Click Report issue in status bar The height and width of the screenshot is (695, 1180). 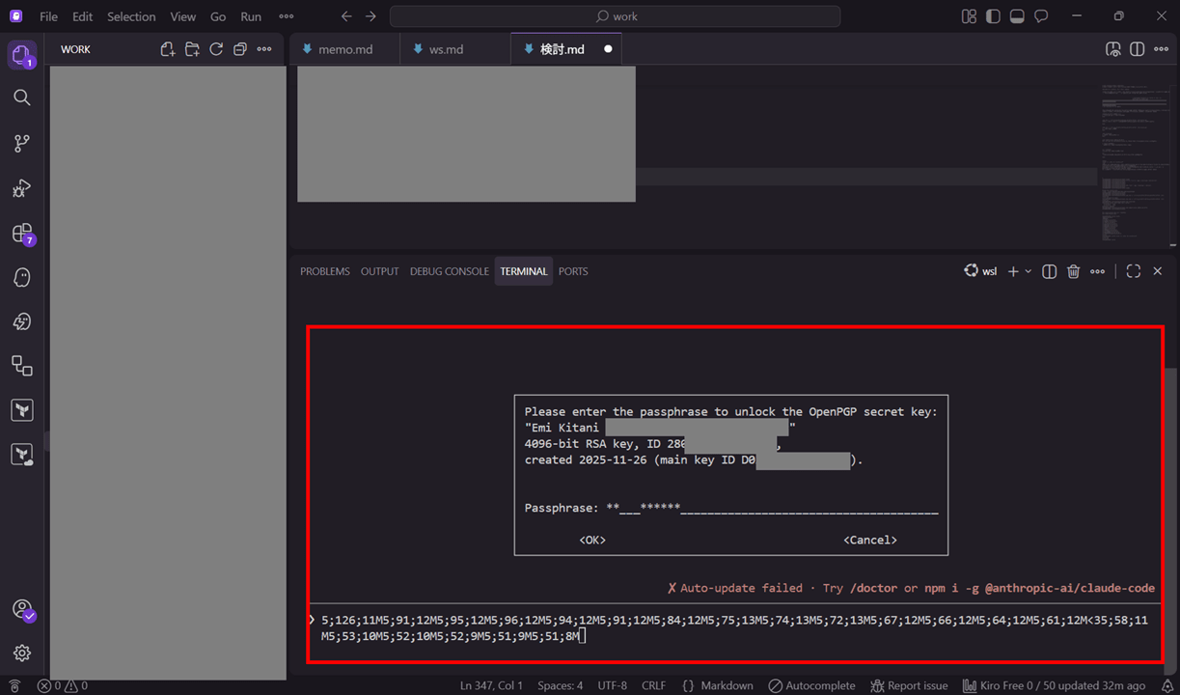[909, 685]
